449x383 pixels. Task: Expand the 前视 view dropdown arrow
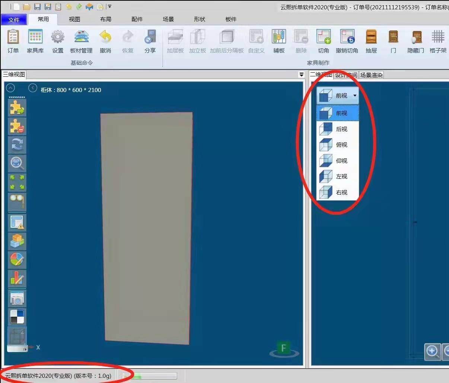pos(355,96)
